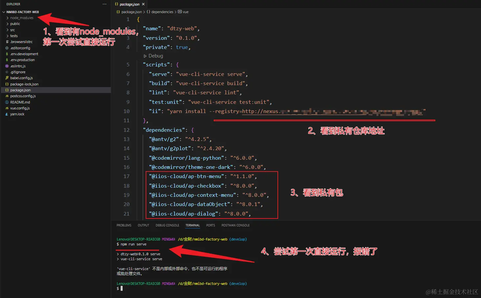Click the ESLint icon beside .eslintrc.js
This screenshot has height=298, width=481.
point(7,66)
